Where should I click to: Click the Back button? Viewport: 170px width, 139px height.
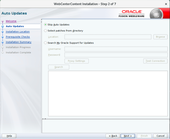pyautogui.click(x=113, y=136)
